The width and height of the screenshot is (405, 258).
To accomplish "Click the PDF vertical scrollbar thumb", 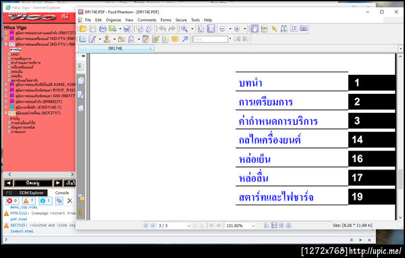I will pos(400,179).
